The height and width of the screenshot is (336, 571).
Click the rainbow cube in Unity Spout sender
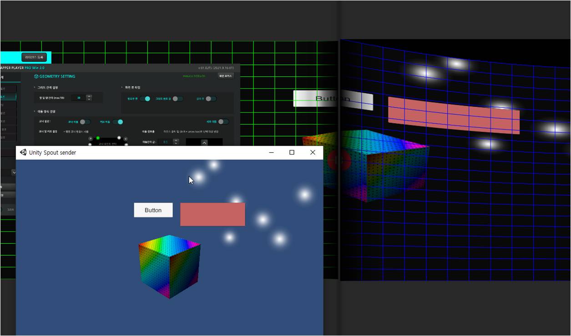(x=169, y=267)
